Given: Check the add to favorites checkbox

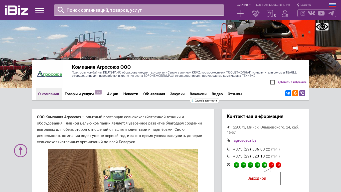Looking at the screenshot, I should tap(273, 82).
